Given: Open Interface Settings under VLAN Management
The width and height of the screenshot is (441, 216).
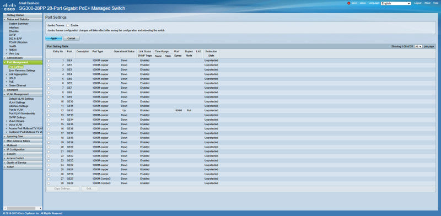Looking at the screenshot, I should coord(19,106).
